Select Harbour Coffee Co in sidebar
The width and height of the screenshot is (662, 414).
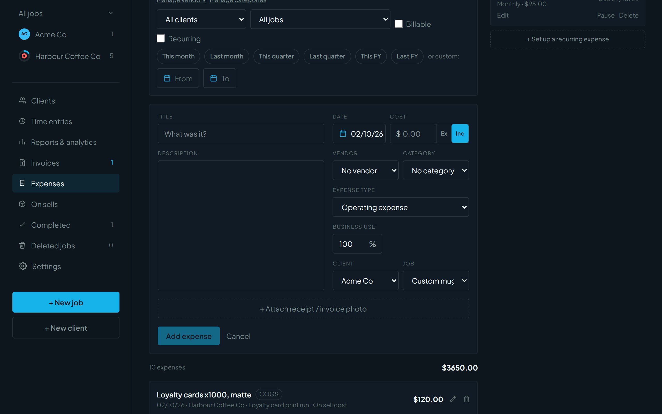(66, 56)
